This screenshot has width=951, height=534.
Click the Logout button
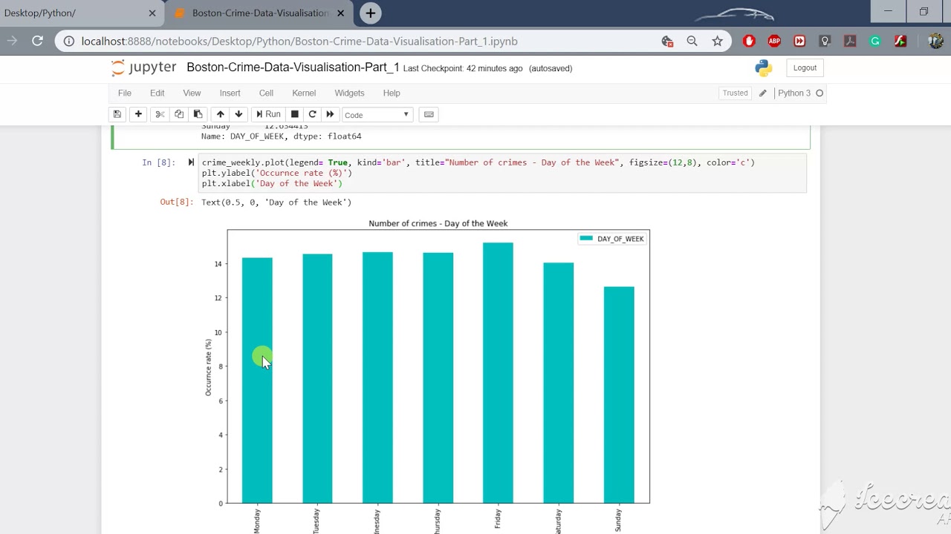805,67
